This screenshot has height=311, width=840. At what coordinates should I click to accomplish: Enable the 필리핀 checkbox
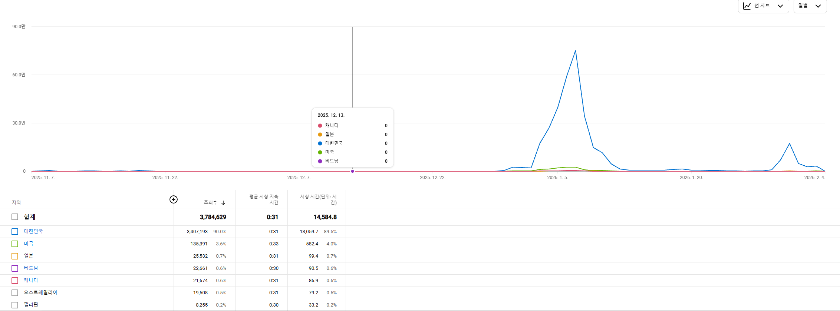pos(15,305)
